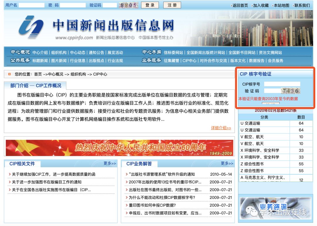Click the 2020年02月总数5421条 text
This screenshot has height=226, width=317.
pyautogui.click(x=276, y=110)
